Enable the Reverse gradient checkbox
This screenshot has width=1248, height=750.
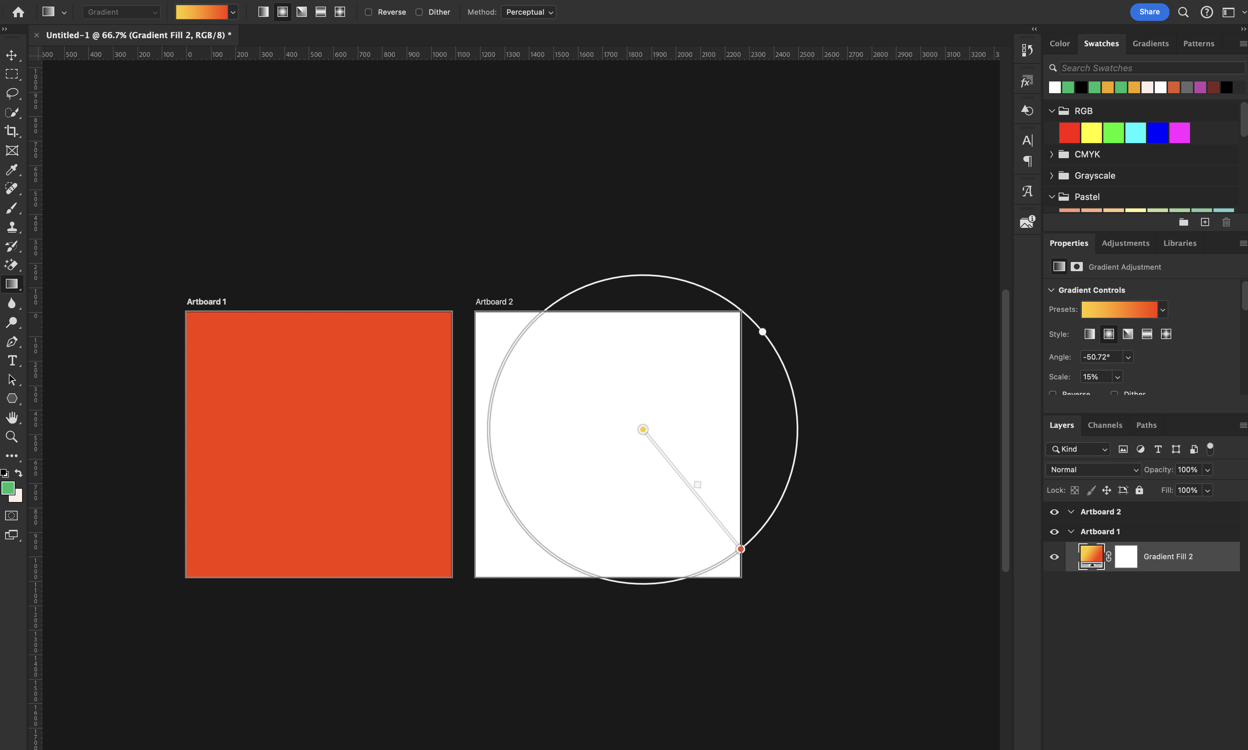pyautogui.click(x=369, y=12)
